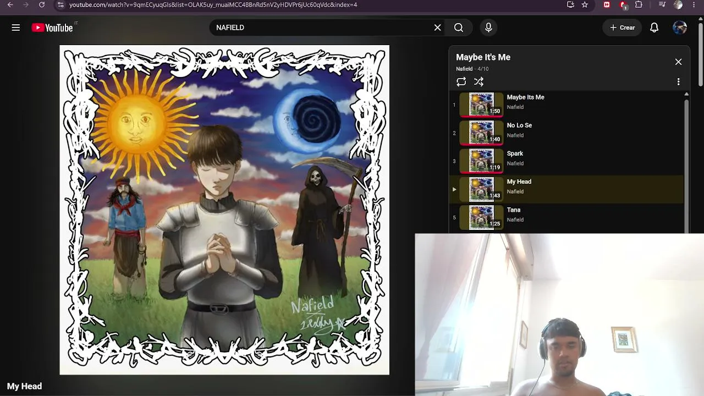
Task: Click the My Head thumbnail
Action: point(481,189)
